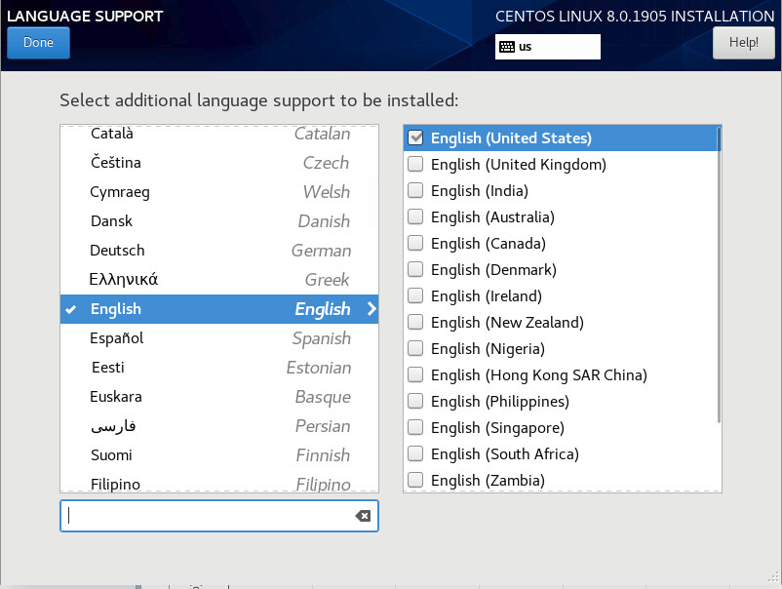Click the us keyboard layout indicator
782x589 pixels.
coord(547,47)
